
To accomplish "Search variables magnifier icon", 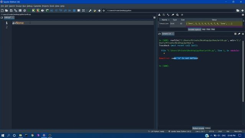I will tap(177, 15).
